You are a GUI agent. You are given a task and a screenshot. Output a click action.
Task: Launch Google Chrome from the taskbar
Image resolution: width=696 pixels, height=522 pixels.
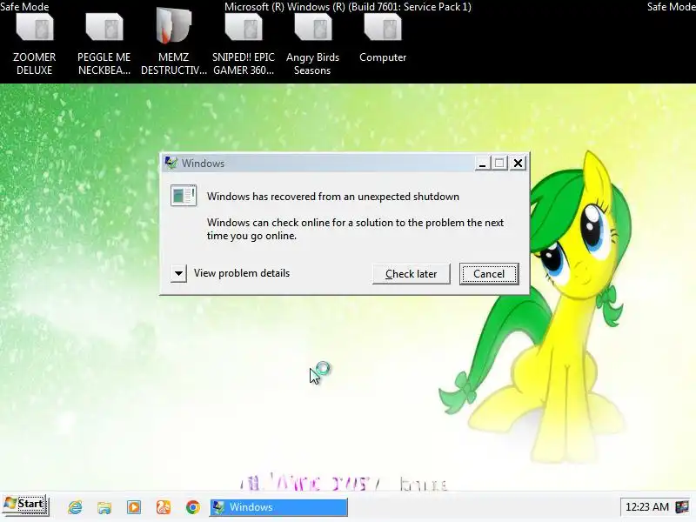[192, 507]
